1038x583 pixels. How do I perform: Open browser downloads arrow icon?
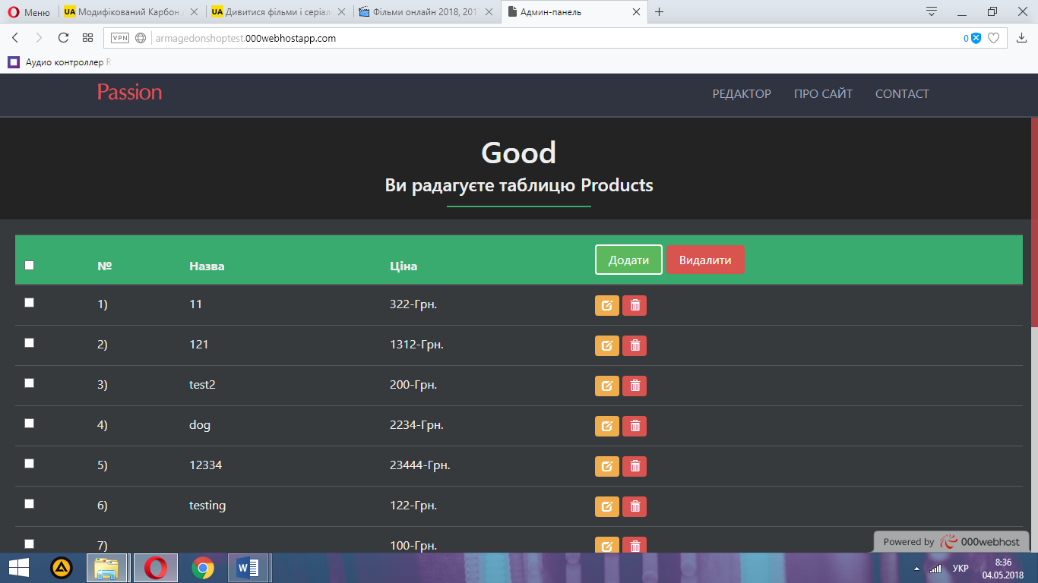pos(1021,38)
